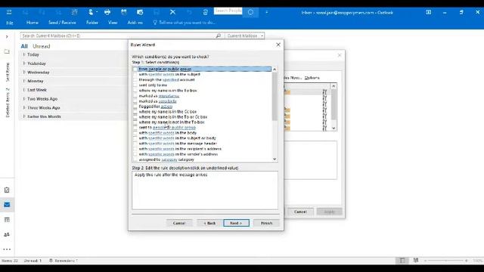The image size is (484, 272).
Task: Check 'through the specified account' condition
Action: 135,79
